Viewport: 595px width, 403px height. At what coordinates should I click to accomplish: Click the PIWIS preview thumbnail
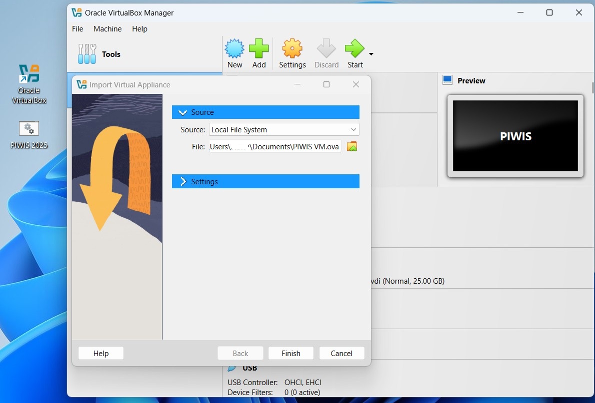pyautogui.click(x=515, y=136)
